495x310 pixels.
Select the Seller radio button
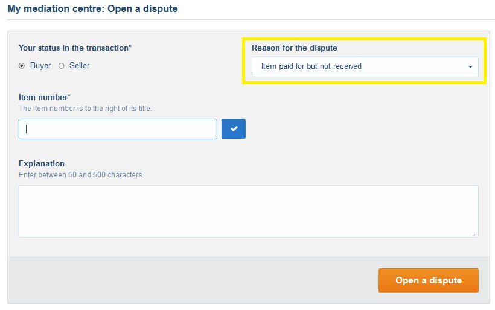[61, 66]
